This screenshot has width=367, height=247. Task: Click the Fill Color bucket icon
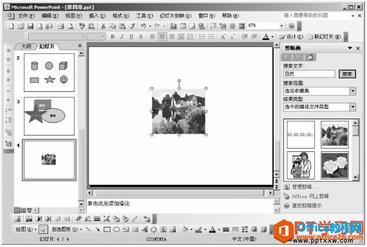pyautogui.click(x=185, y=229)
